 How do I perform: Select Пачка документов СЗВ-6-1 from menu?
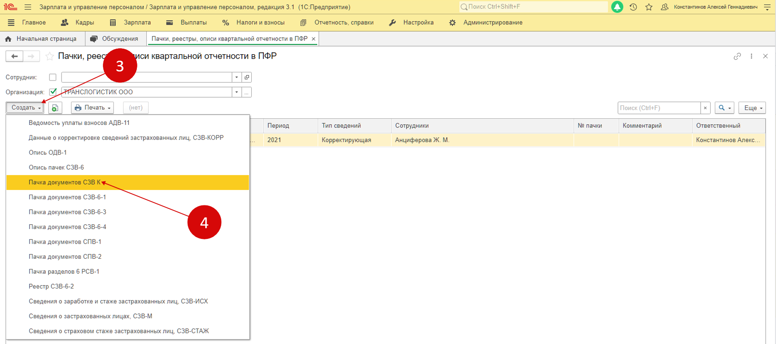tap(67, 197)
